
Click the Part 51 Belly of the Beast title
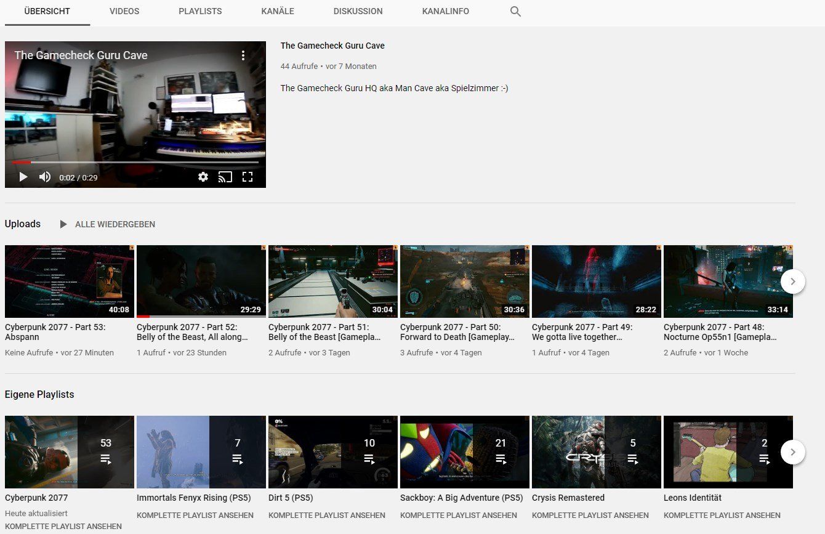(x=325, y=332)
